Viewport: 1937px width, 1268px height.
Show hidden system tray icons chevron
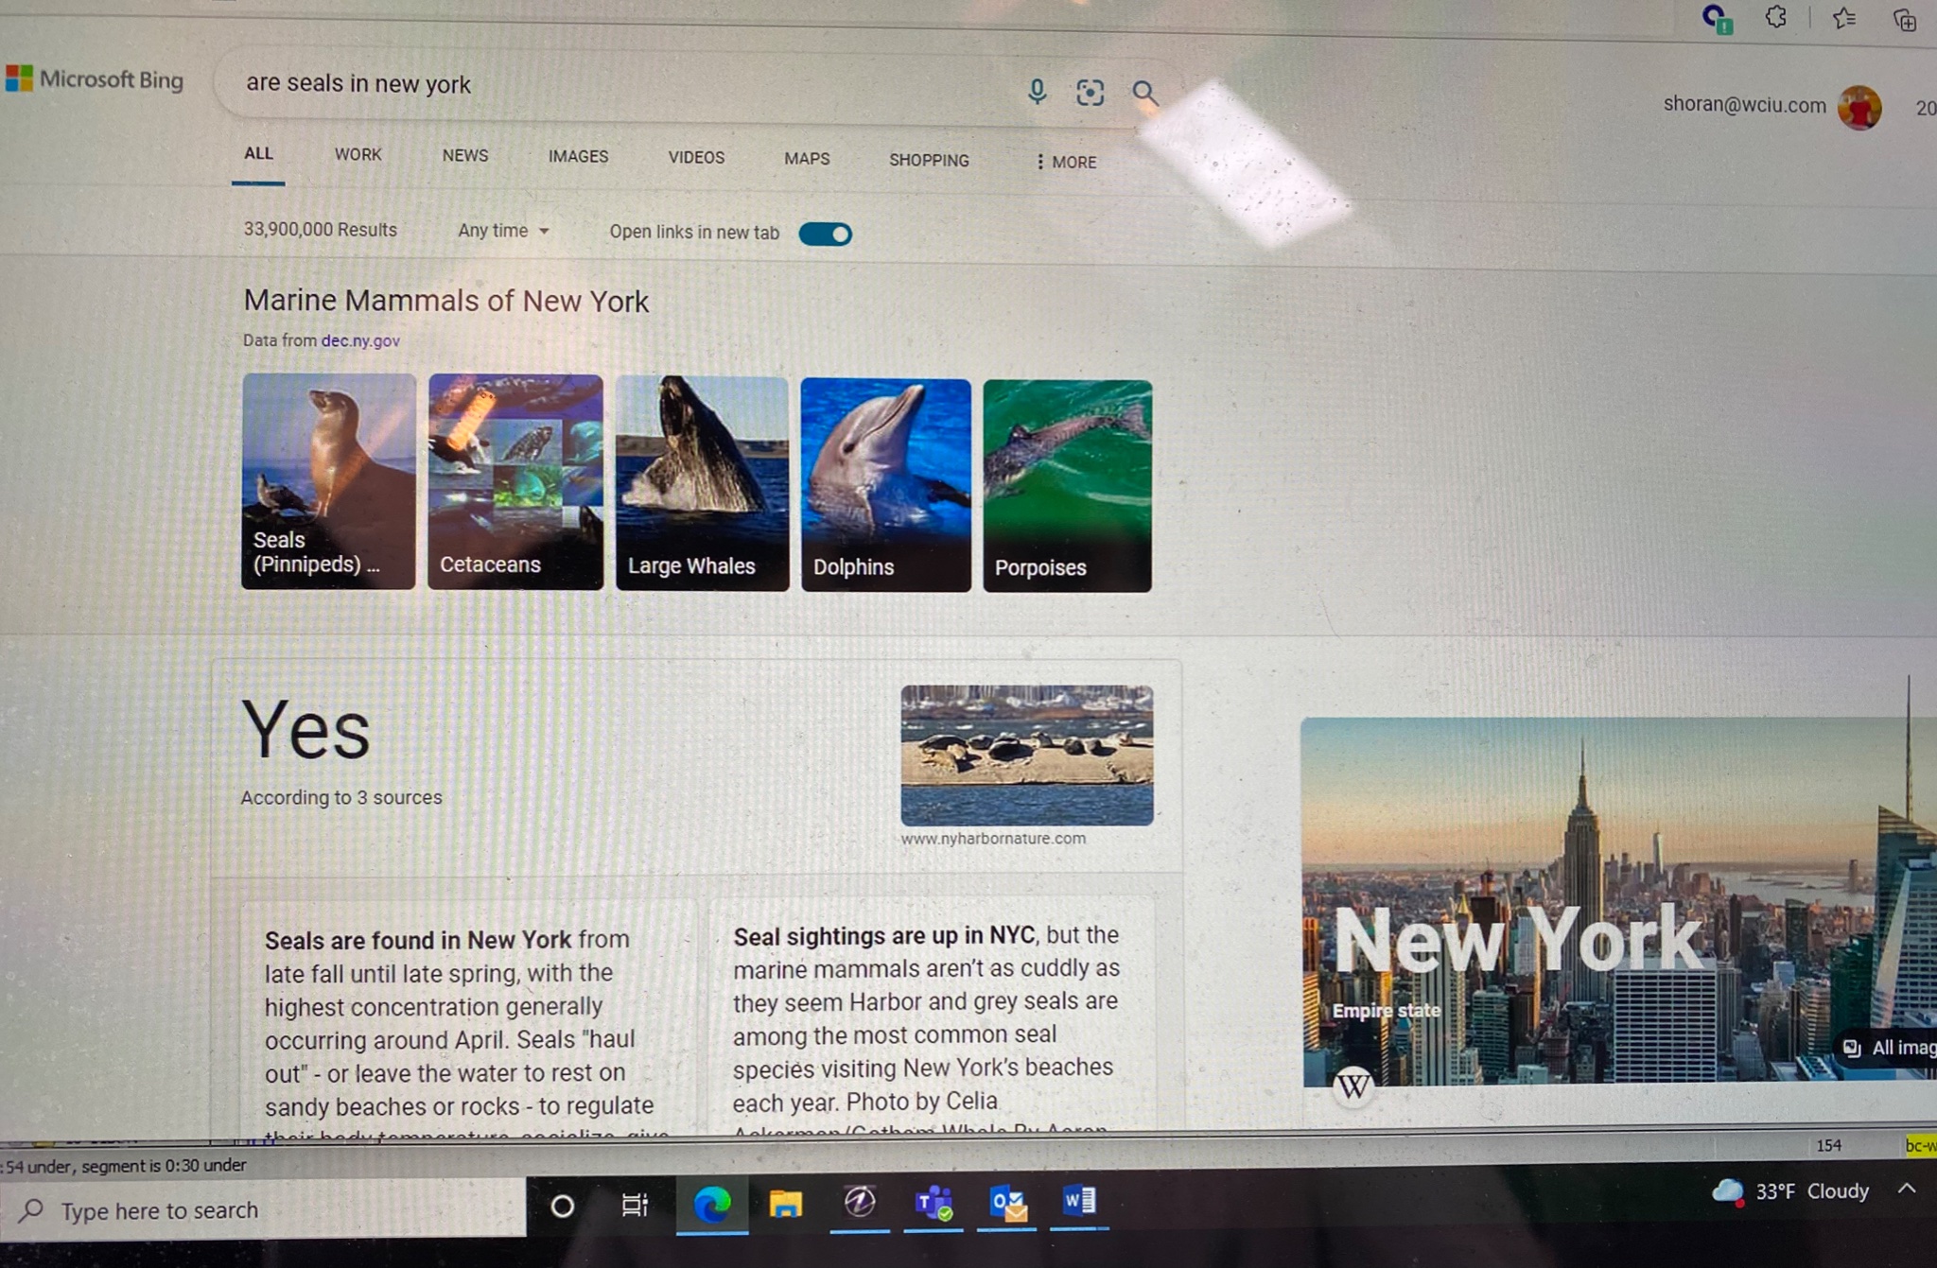pos(1907,1189)
